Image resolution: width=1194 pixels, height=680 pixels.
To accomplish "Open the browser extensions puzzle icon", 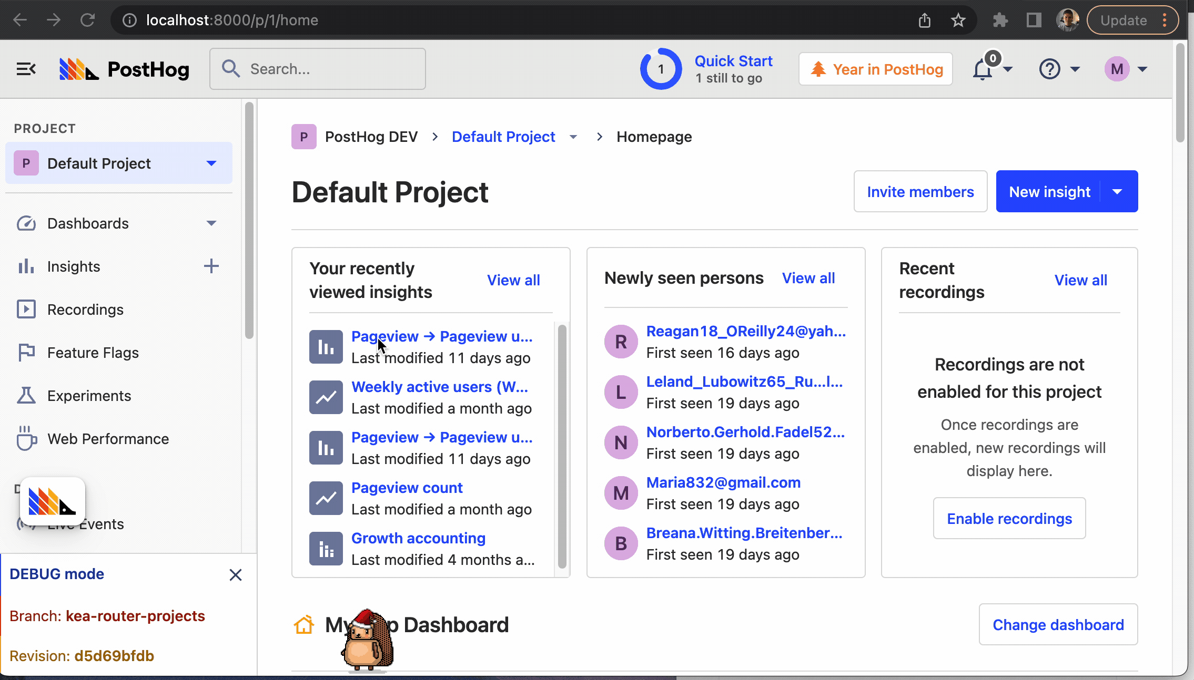I will tap(999, 20).
